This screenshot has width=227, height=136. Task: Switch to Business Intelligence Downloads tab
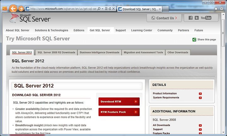(x=99, y=53)
